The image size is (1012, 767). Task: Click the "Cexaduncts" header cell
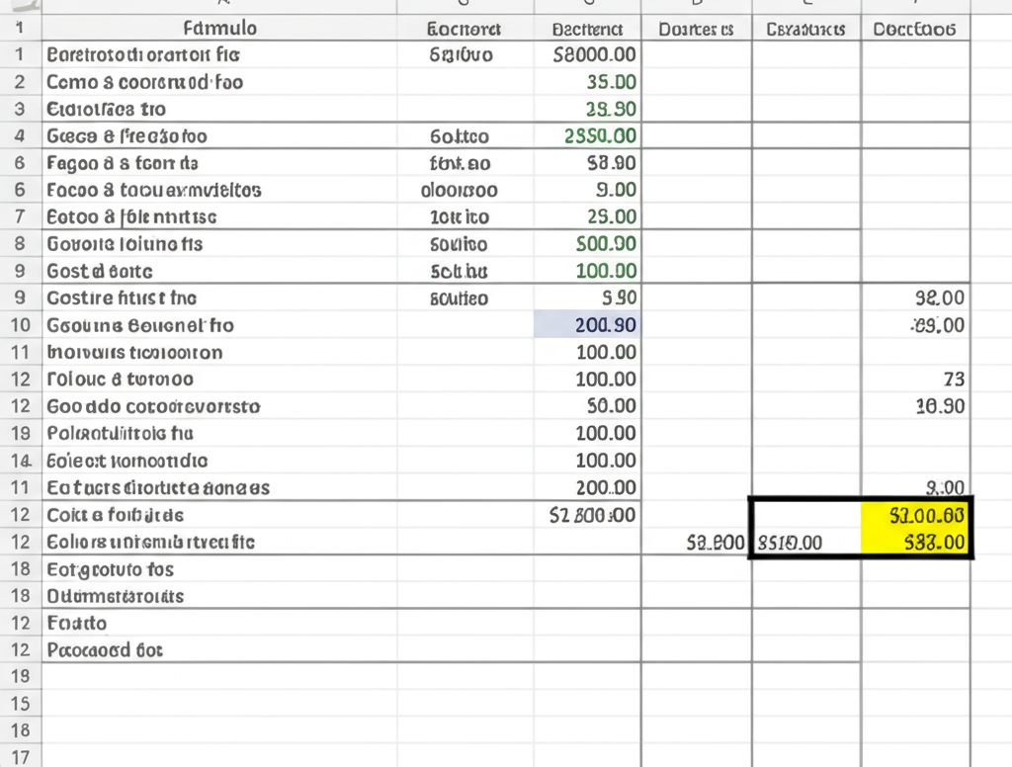click(805, 29)
